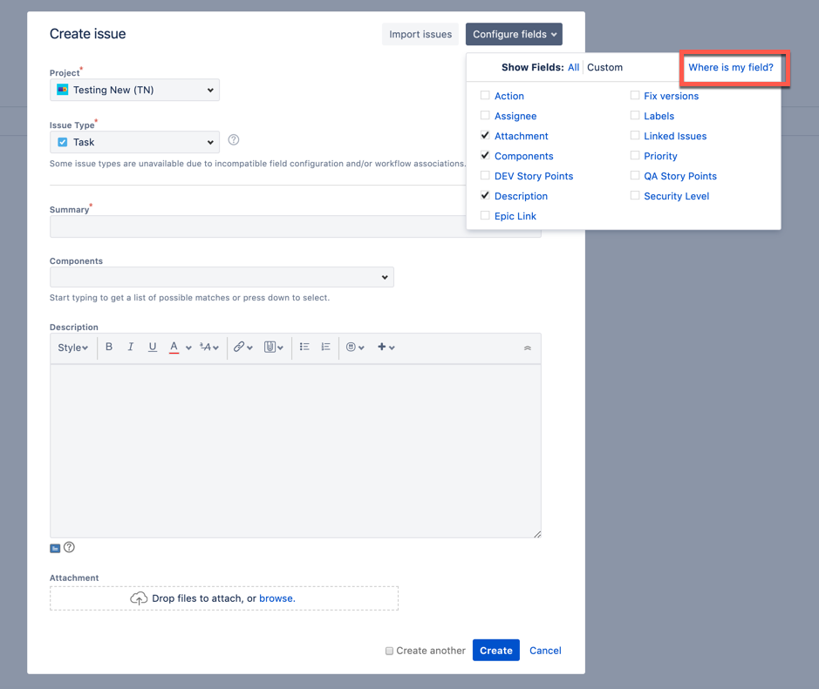This screenshot has width=819, height=689.
Task: Click the Create button
Action: coord(495,651)
